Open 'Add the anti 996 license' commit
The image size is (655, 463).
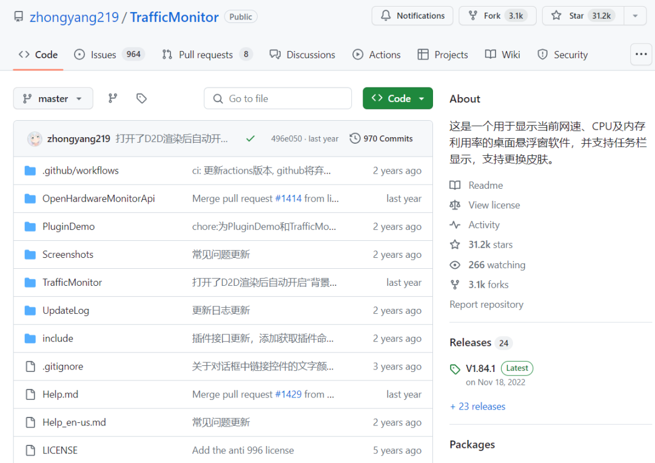click(243, 450)
